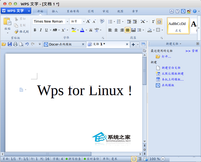This screenshot has width=201, height=162.
Task: Apply character shading A icon
Action: point(91,30)
